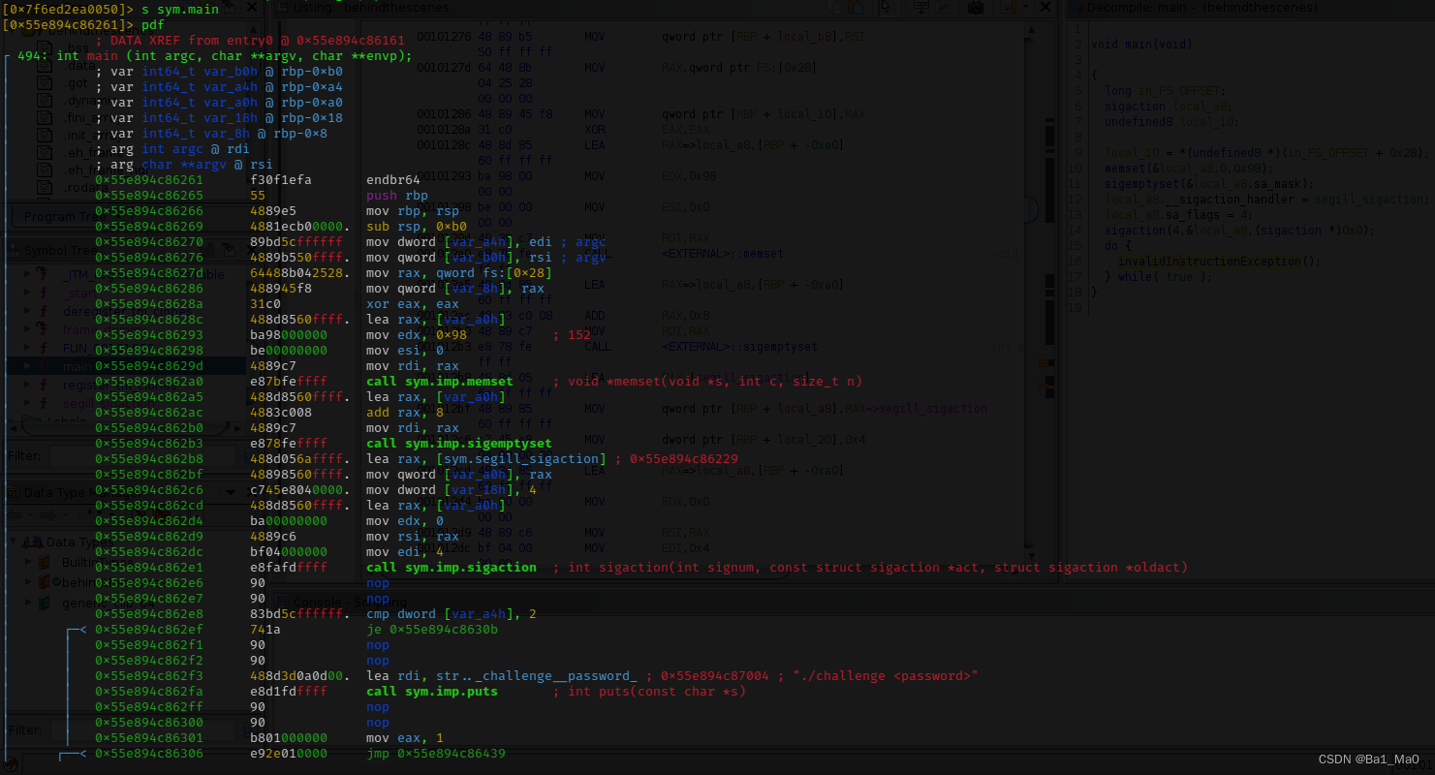Viewport: 1435px width, 775px height.
Task: Click the 'DATA XREF from entry0' comment line
Action: pos(250,40)
